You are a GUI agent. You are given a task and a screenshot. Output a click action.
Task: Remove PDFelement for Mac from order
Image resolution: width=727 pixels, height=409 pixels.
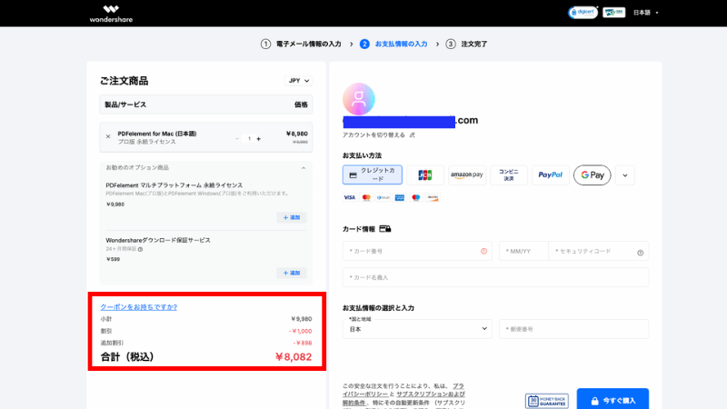(108, 137)
